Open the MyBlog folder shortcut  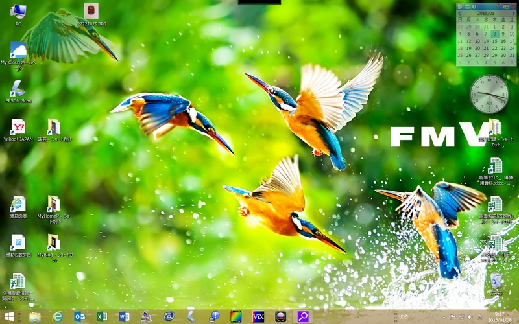(x=54, y=248)
